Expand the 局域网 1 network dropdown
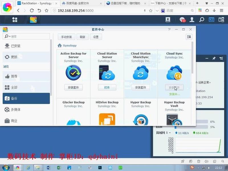This screenshot has width=228, height=171. click(170, 133)
